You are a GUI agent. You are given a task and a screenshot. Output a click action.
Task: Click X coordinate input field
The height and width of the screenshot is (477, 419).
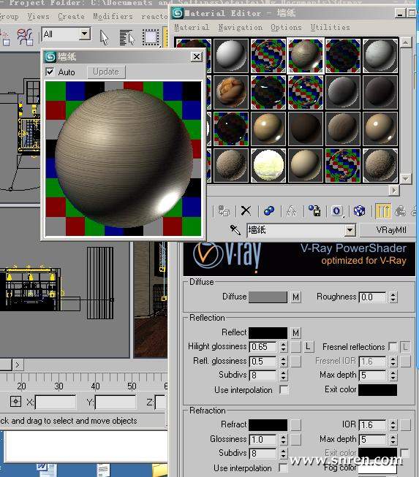point(56,402)
